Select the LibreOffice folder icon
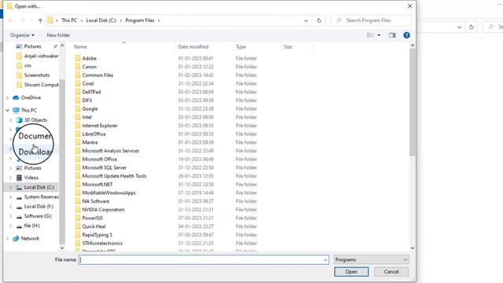 (78, 134)
